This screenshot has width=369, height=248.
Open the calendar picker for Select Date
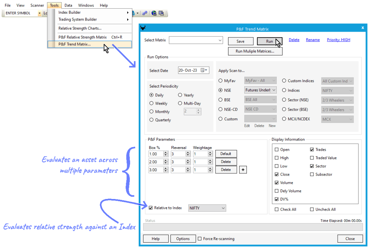tap(204, 70)
